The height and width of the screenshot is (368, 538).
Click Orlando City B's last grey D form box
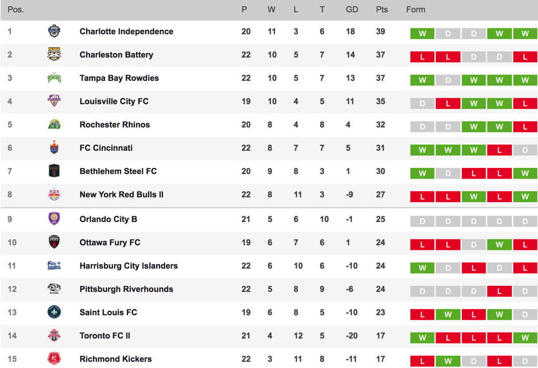pyautogui.click(x=525, y=222)
